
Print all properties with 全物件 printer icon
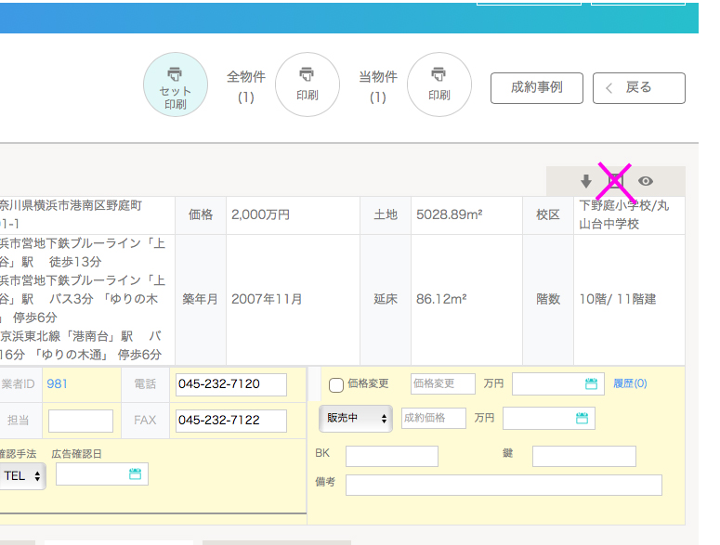tap(307, 84)
